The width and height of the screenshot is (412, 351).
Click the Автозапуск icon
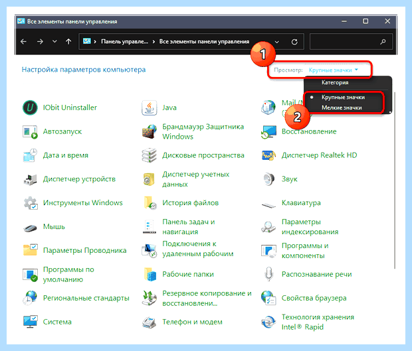coord(30,131)
